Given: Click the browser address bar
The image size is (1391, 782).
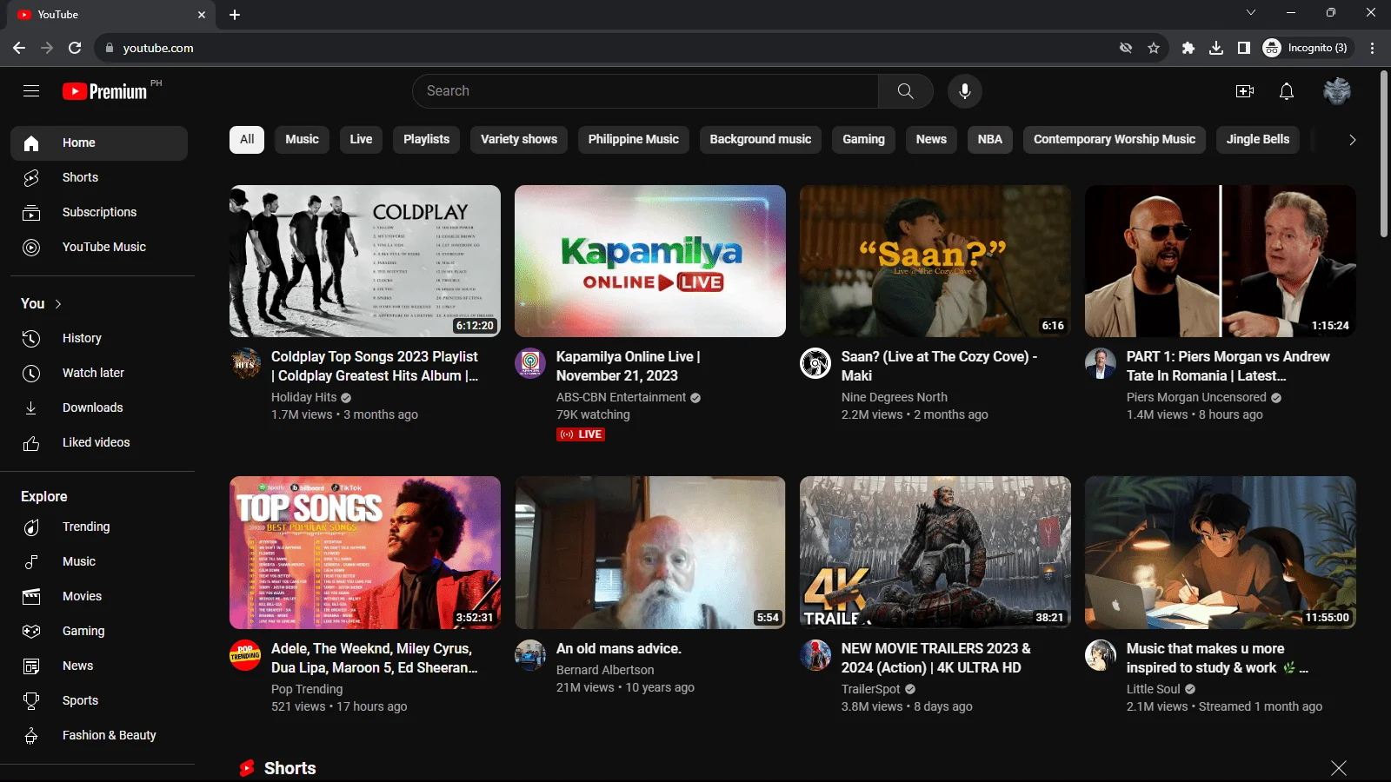Looking at the screenshot, I should (609, 48).
